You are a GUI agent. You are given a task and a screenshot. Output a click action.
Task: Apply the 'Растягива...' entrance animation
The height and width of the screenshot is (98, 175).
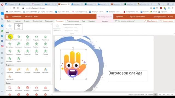coord(10,59)
